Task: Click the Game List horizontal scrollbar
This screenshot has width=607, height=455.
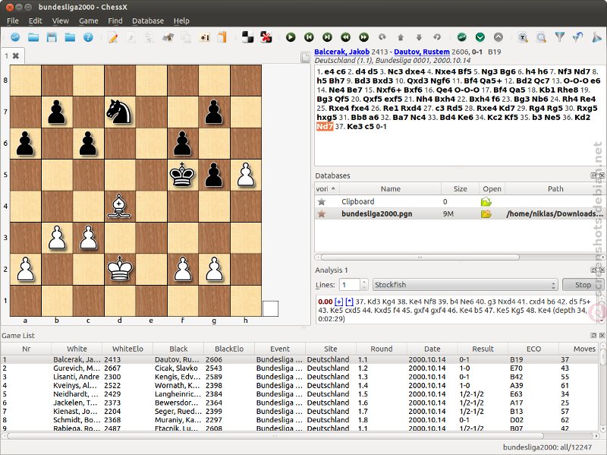Action: 275,435
